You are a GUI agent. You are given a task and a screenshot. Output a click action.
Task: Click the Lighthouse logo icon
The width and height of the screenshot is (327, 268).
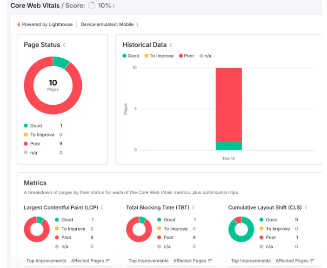pyautogui.click(x=19, y=24)
